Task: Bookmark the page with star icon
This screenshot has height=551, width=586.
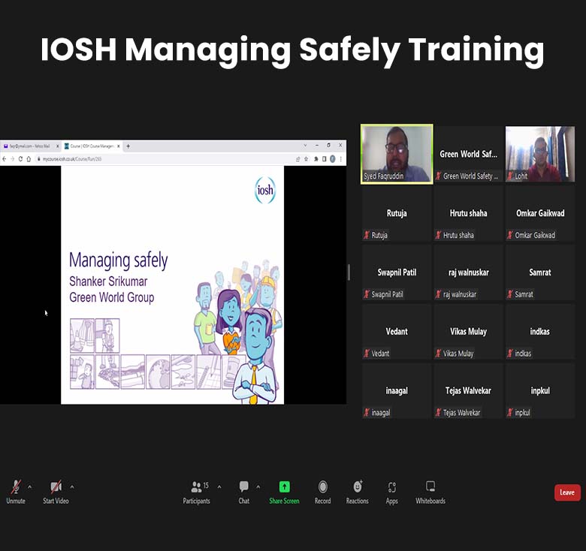Action: point(306,159)
